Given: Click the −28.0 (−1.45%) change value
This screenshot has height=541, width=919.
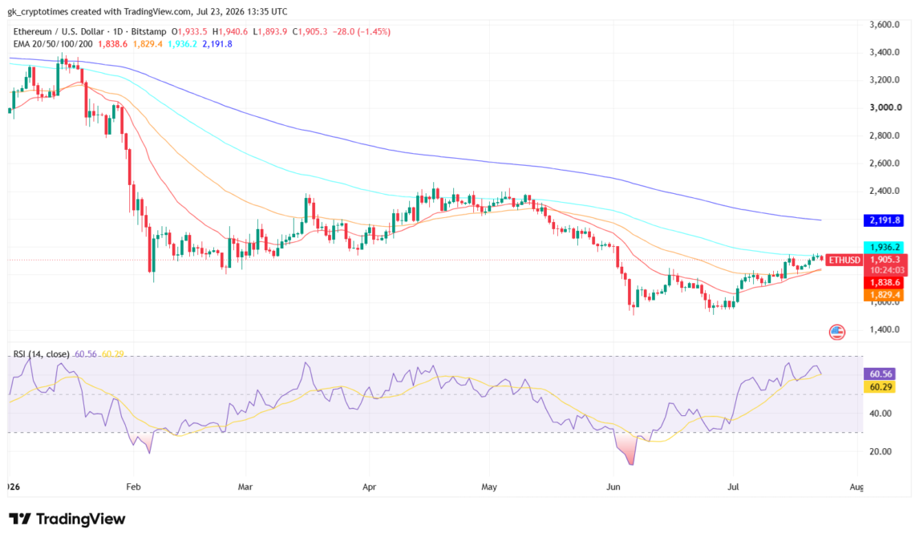Looking at the screenshot, I should 362,31.
